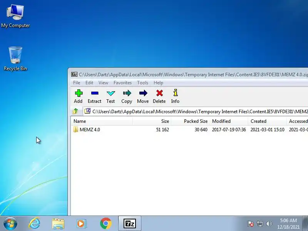Image resolution: width=308 pixels, height=231 pixels.
Task: Sort by the Size column header
Action: 152,121
